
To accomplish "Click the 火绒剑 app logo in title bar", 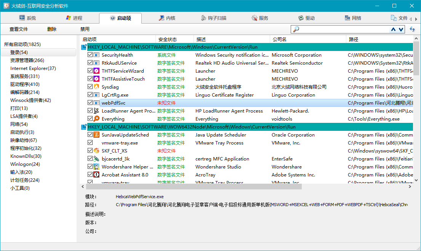I will tap(6, 6).
